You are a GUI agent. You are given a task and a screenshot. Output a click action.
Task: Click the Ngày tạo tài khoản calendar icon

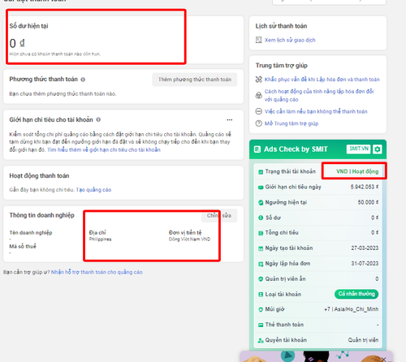(261, 248)
